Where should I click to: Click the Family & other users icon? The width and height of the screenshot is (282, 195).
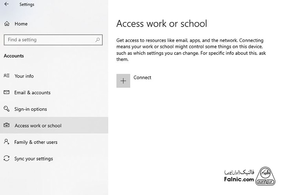7,142
